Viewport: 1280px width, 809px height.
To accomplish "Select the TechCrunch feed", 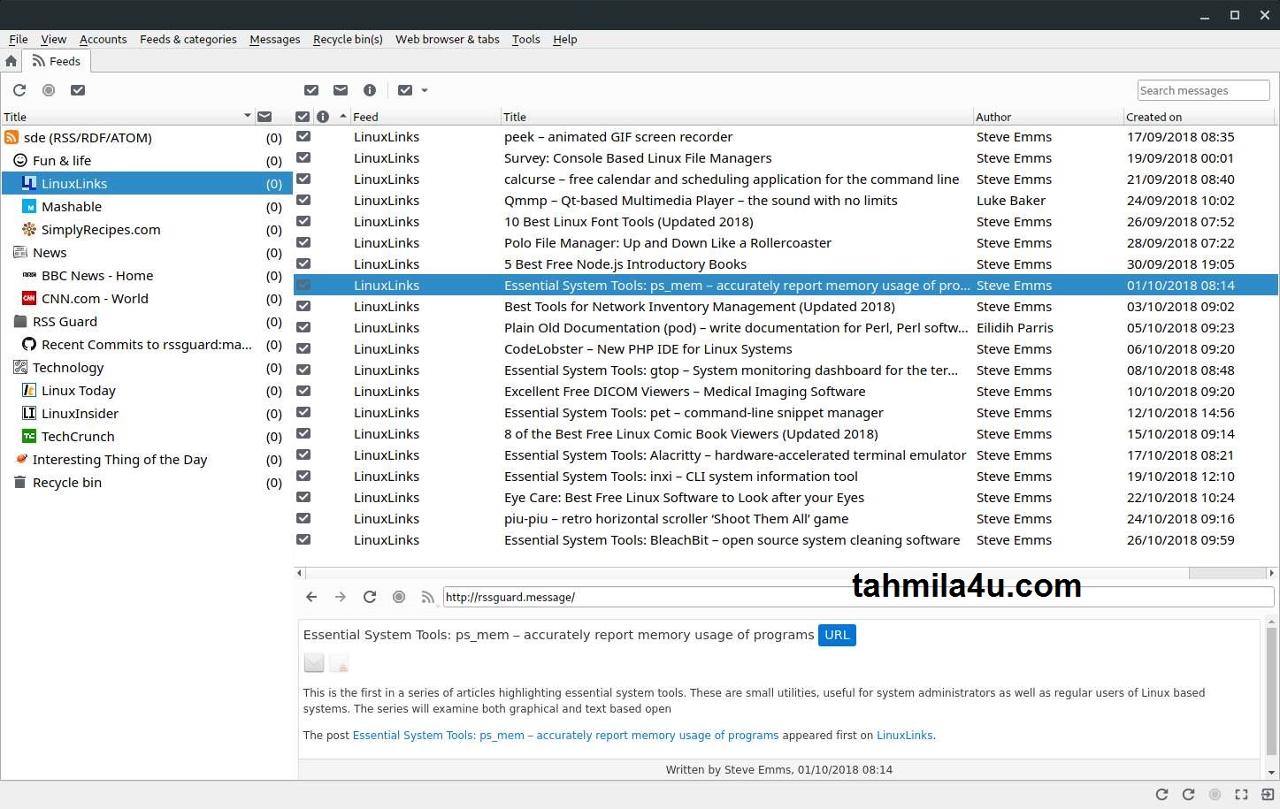I will click(x=147, y=436).
